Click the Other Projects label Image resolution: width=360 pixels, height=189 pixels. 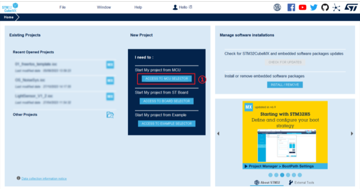(x=25, y=115)
